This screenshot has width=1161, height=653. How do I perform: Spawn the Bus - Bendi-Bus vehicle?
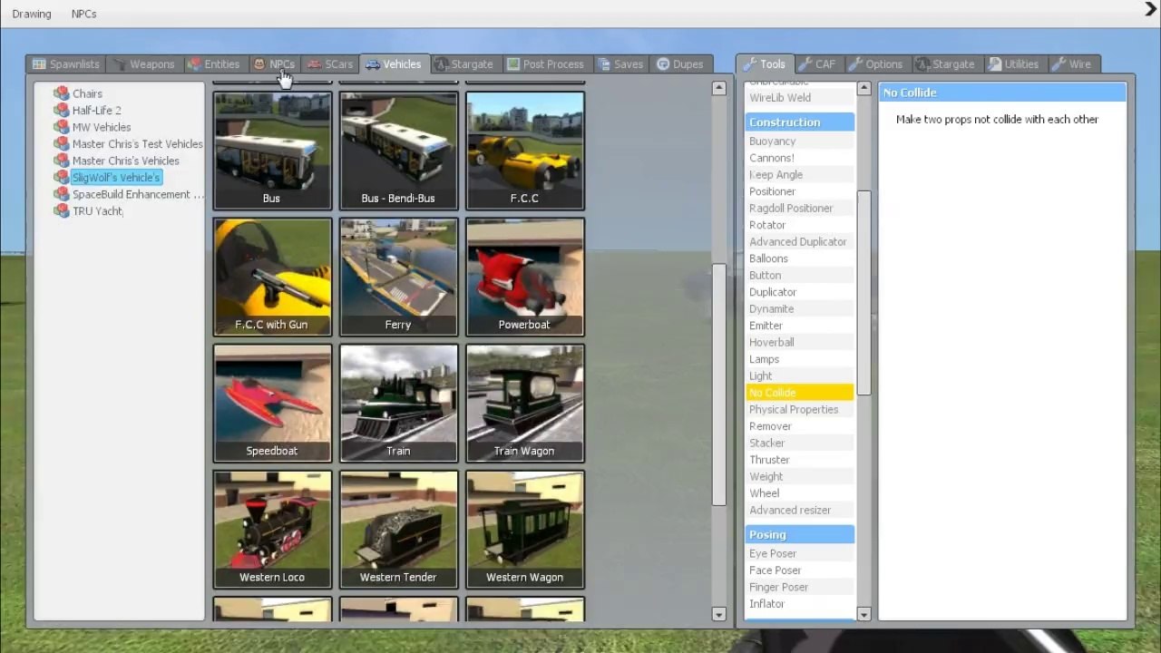pos(398,151)
